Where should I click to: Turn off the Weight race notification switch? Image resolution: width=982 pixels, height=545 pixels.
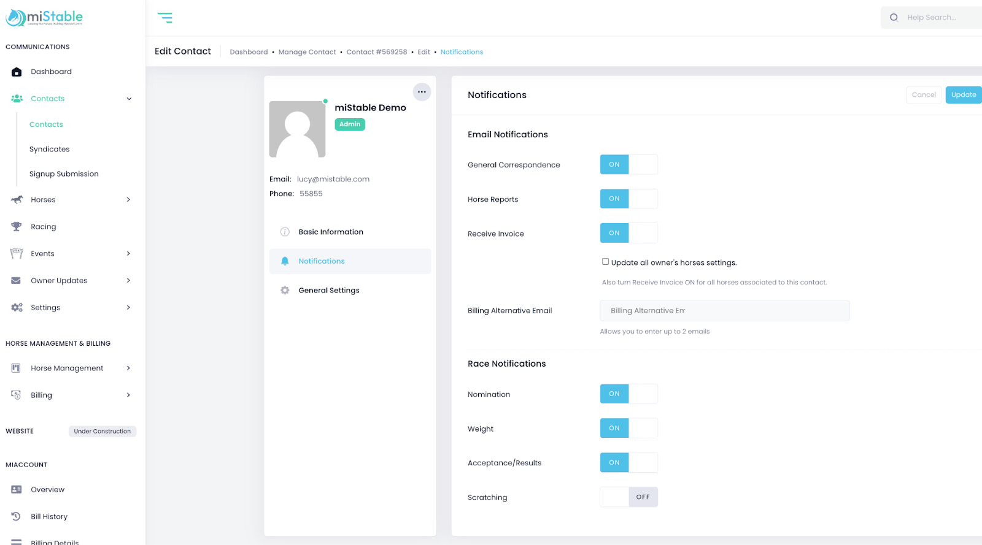pyautogui.click(x=628, y=428)
